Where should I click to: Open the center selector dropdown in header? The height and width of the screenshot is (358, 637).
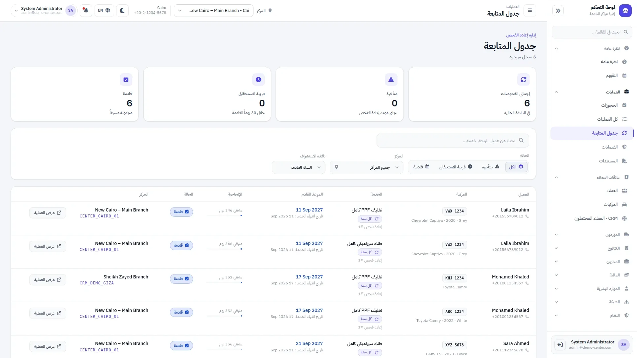click(x=214, y=11)
